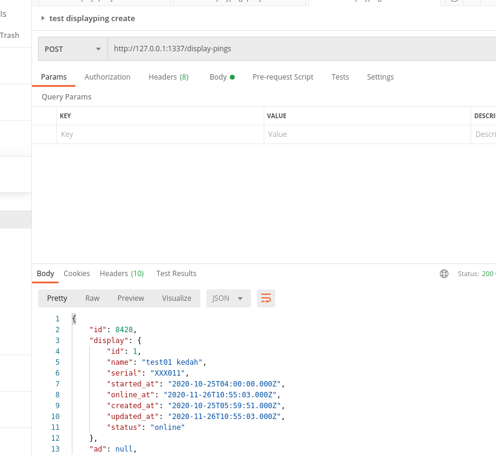Viewport: 496px width, 457px height.
Task: Select the Pre-request Script tab
Action: [x=283, y=77]
